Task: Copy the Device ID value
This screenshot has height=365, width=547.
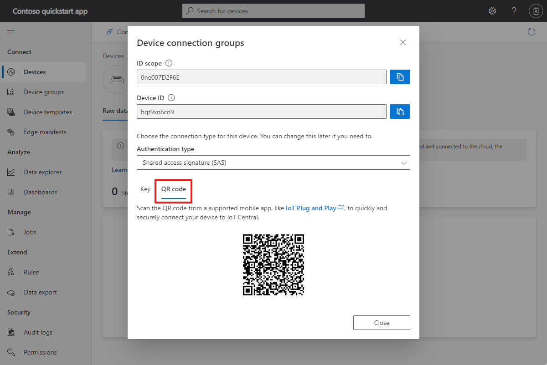Action: [x=400, y=111]
